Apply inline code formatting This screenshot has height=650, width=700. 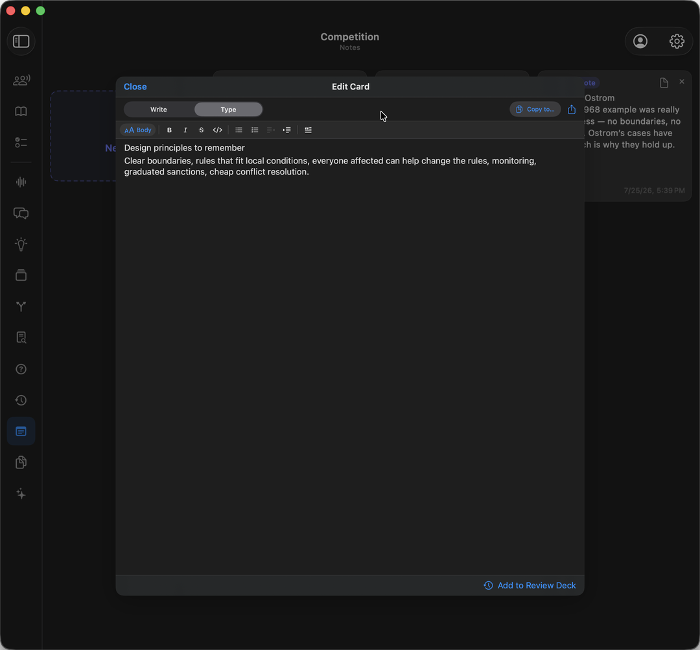[x=217, y=130]
